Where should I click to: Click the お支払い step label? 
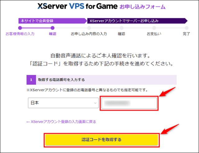tap(154, 34)
